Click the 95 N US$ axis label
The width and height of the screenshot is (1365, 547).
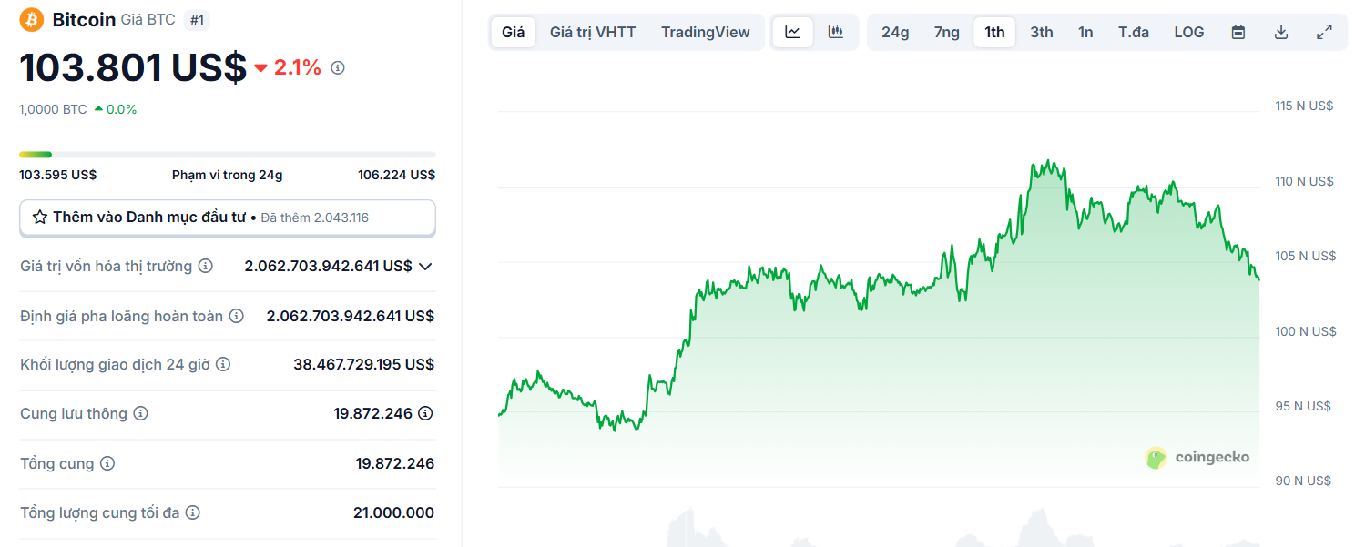tap(1303, 406)
